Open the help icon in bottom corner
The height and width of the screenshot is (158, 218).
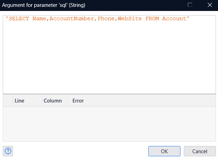[x=8, y=151]
